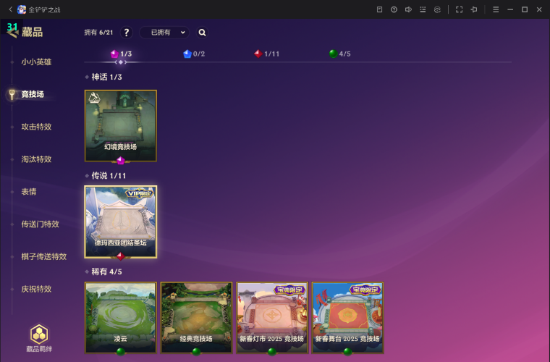The height and width of the screenshot is (362, 550).
Task: Click the 藏品 page title
Action: pyautogui.click(x=33, y=33)
